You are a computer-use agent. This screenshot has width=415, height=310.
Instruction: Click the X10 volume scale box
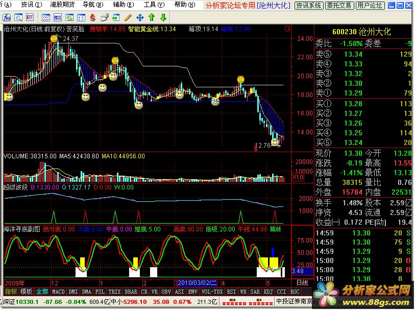[x=298, y=177]
